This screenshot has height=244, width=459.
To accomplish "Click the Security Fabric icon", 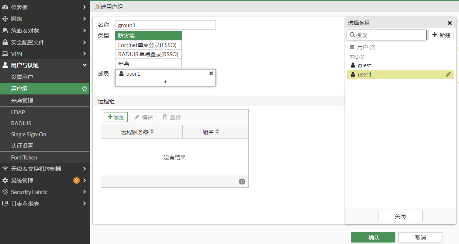I will pyautogui.click(x=5, y=192).
